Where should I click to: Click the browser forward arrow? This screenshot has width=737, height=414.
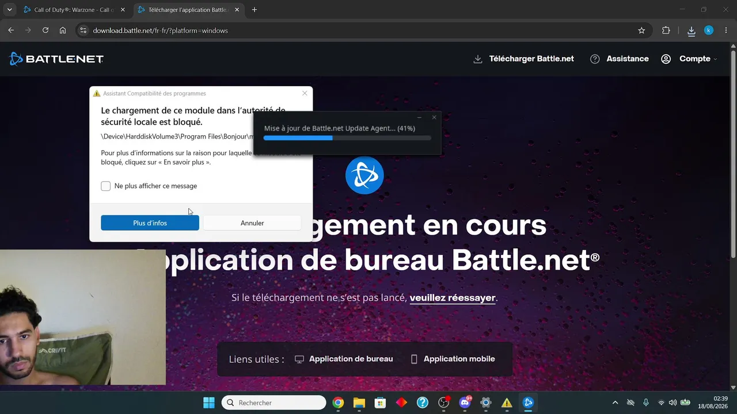point(28,30)
